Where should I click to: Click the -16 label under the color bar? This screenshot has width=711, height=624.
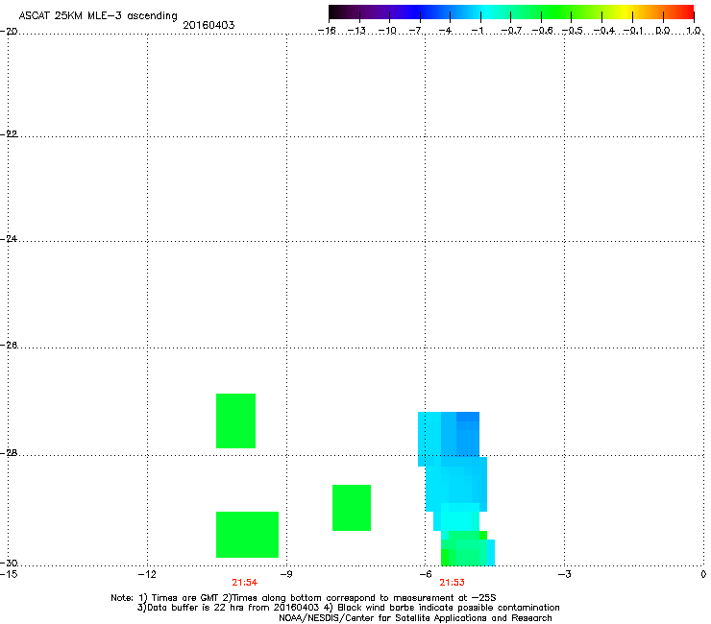point(327,31)
